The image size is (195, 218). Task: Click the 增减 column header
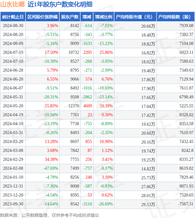87,17
